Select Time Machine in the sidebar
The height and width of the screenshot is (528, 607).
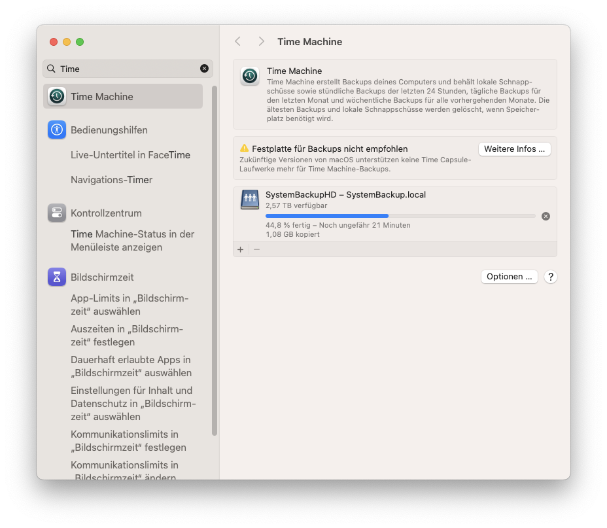123,96
